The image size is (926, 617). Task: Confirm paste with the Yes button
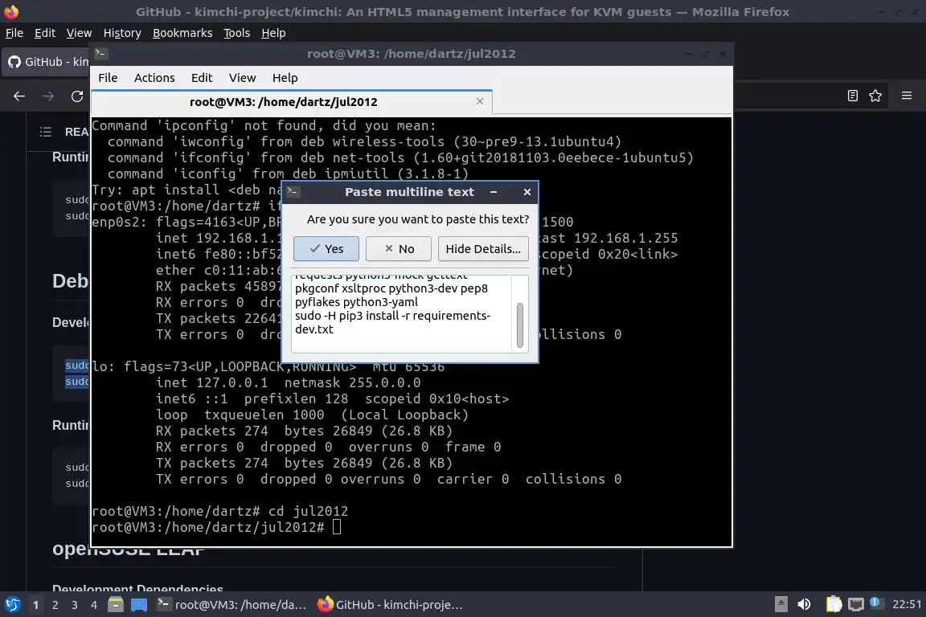point(326,248)
